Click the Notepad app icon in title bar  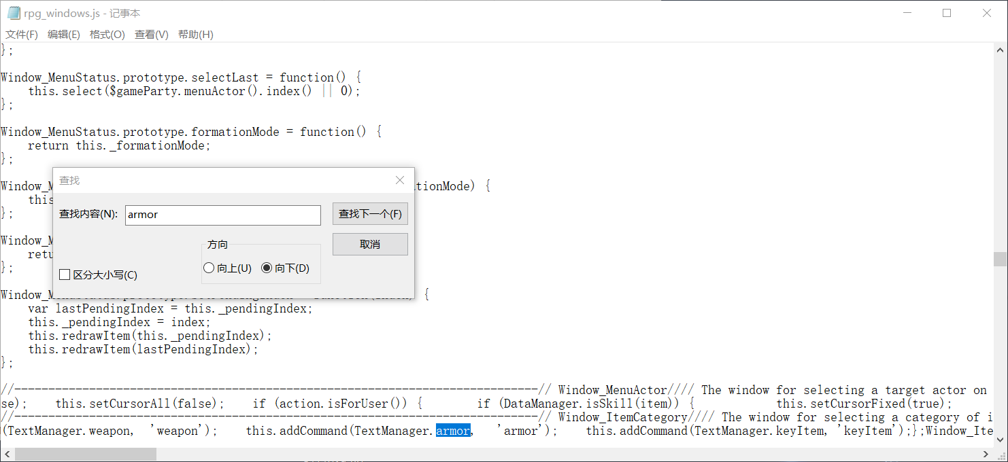click(14, 13)
